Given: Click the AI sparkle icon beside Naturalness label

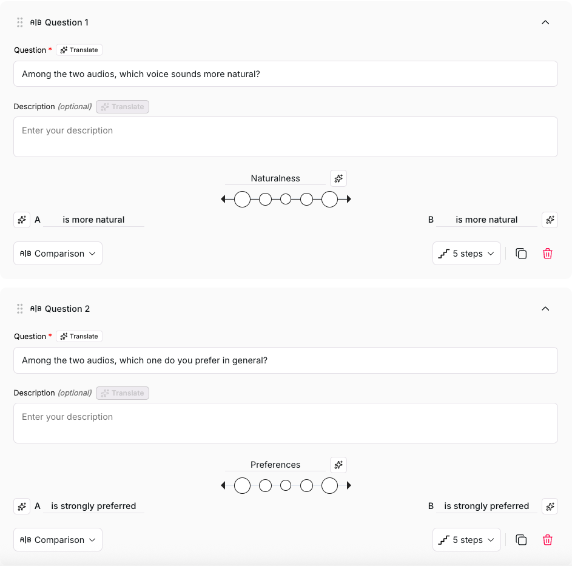Looking at the screenshot, I should (x=338, y=178).
